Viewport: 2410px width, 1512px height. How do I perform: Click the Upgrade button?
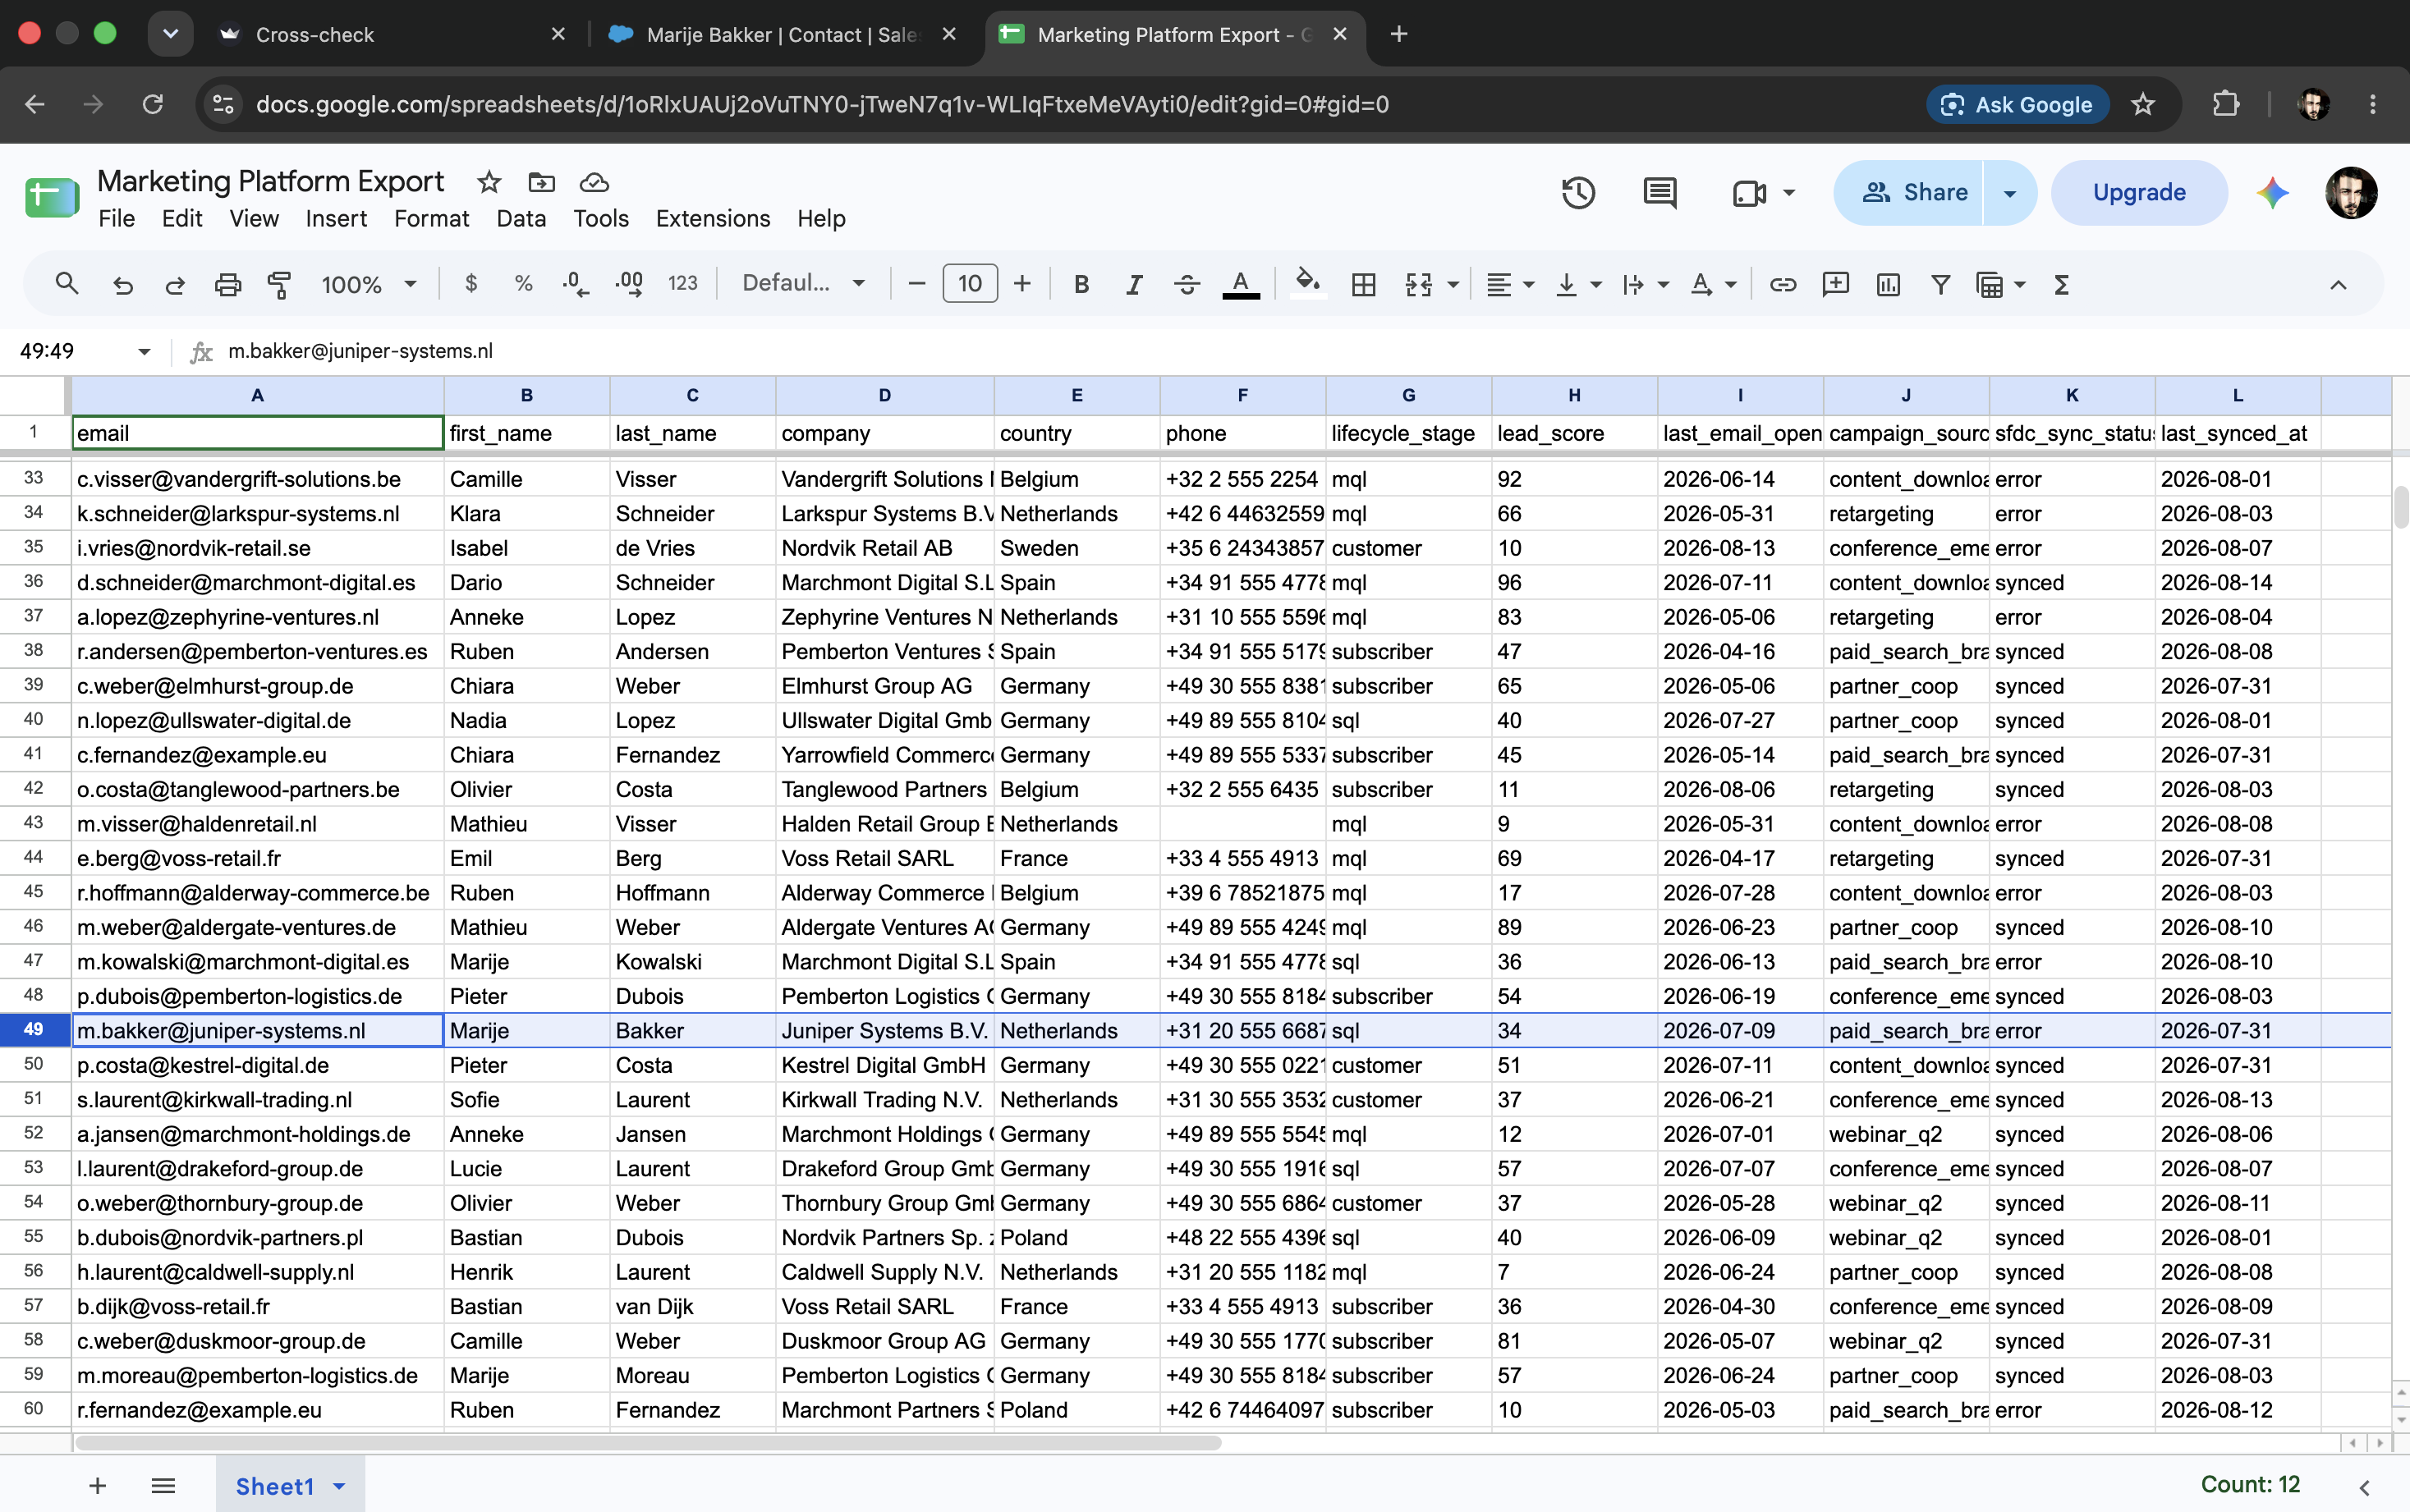(x=2139, y=192)
